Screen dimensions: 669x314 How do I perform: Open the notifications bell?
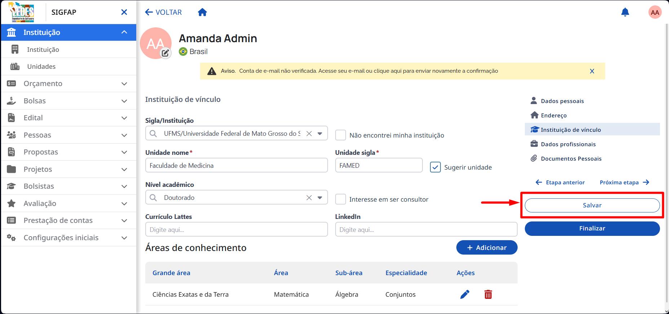tap(625, 12)
